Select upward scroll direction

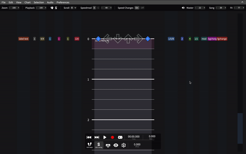pos(72,8)
